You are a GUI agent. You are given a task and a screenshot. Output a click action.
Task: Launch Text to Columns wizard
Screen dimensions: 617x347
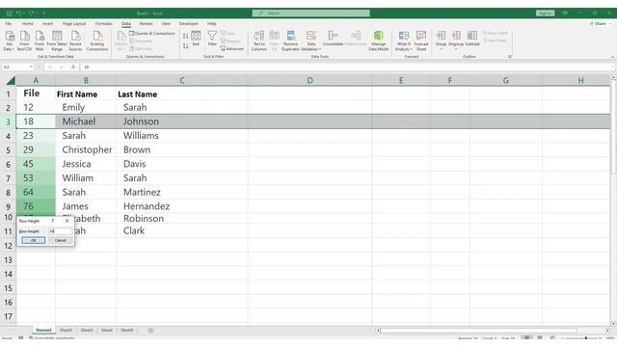259,40
